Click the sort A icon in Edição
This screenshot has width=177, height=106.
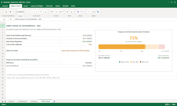tap(93, 12)
